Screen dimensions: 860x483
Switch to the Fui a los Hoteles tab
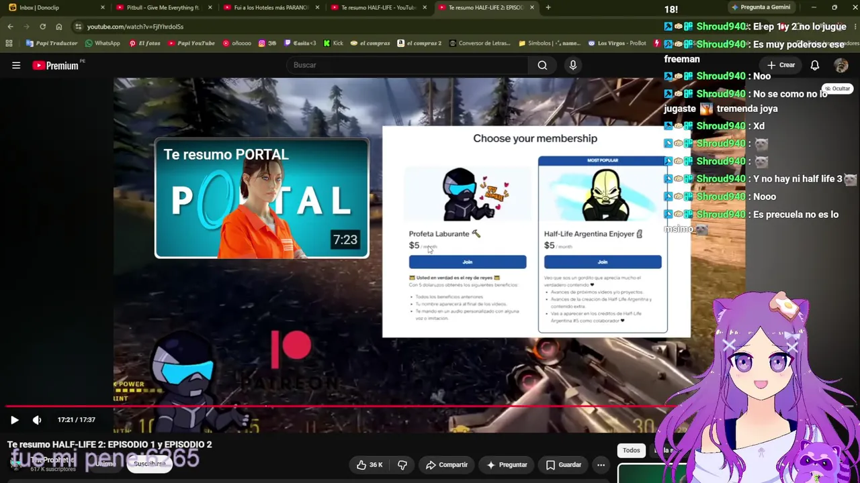[x=270, y=7]
